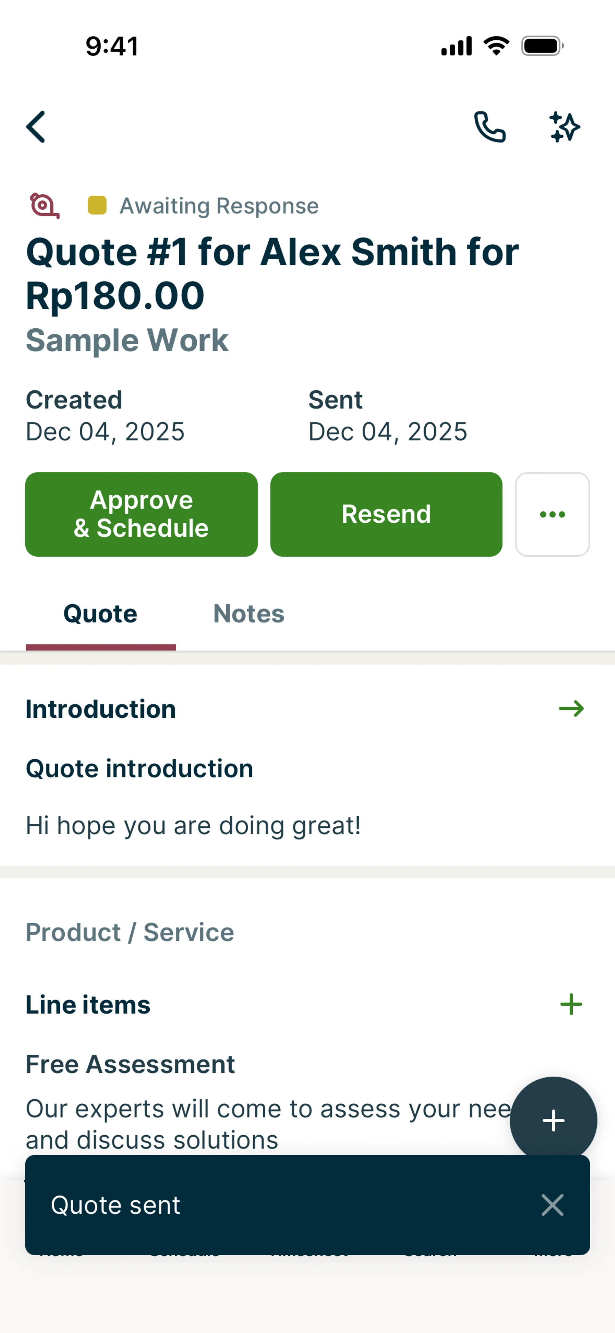Screen dimensions: 615x1333
Task: Tap the yellow Awaiting Response status square
Action: (x=97, y=205)
